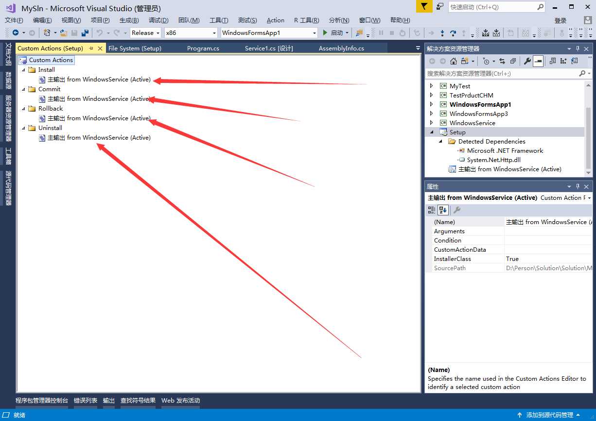Open the 调试(D) debug menu

pyautogui.click(x=158, y=20)
